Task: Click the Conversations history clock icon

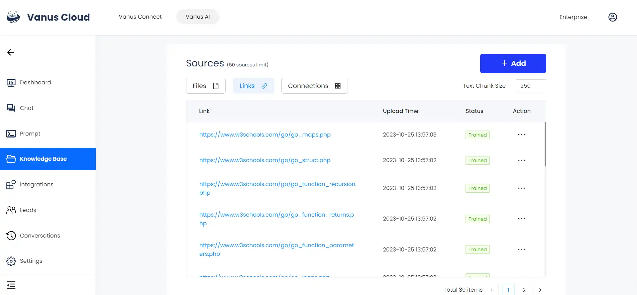Action: pyautogui.click(x=11, y=236)
